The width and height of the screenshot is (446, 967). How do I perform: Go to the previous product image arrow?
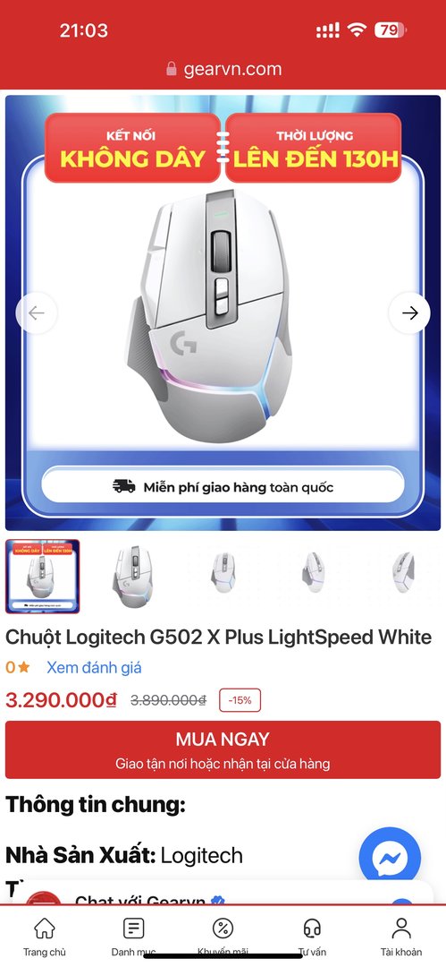[x=37, y=313]
